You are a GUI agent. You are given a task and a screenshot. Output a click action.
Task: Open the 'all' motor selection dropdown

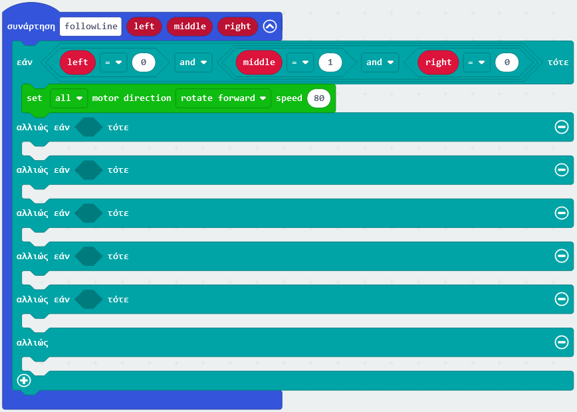click(69, 98)
